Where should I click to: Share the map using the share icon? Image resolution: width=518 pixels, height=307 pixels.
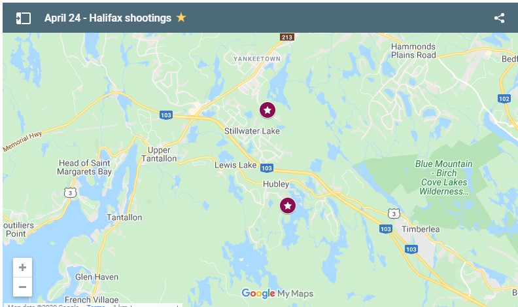(x=499, y=18)
